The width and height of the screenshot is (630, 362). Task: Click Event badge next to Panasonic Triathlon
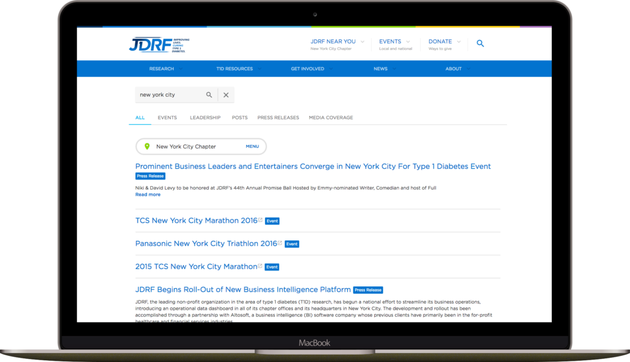tap(292, 244)
